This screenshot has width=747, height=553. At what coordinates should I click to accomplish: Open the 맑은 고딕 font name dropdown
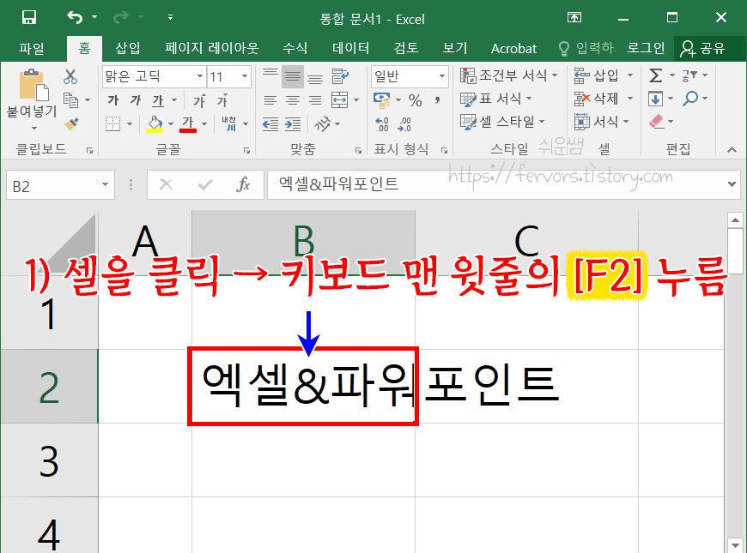click(199, 76)
